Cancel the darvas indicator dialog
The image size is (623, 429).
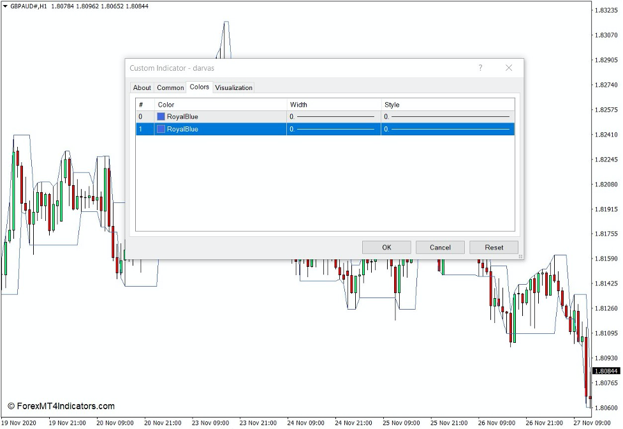point(440,247)
